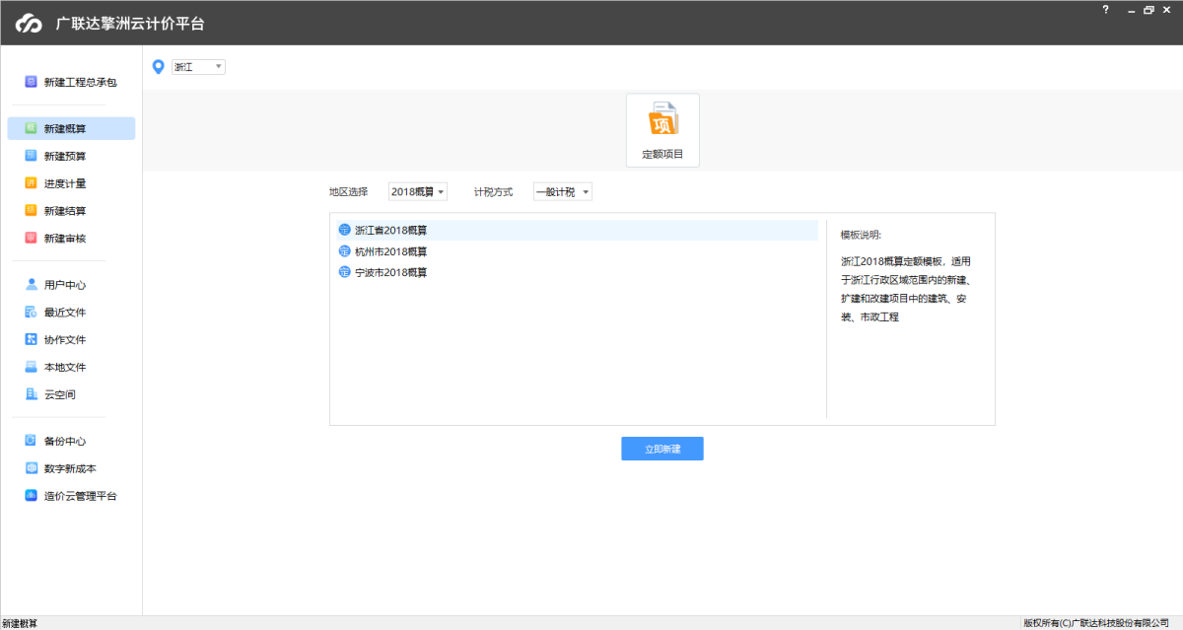
Task: Open 造价云管理平台 link in sidebar
Action: pos(80,496)
